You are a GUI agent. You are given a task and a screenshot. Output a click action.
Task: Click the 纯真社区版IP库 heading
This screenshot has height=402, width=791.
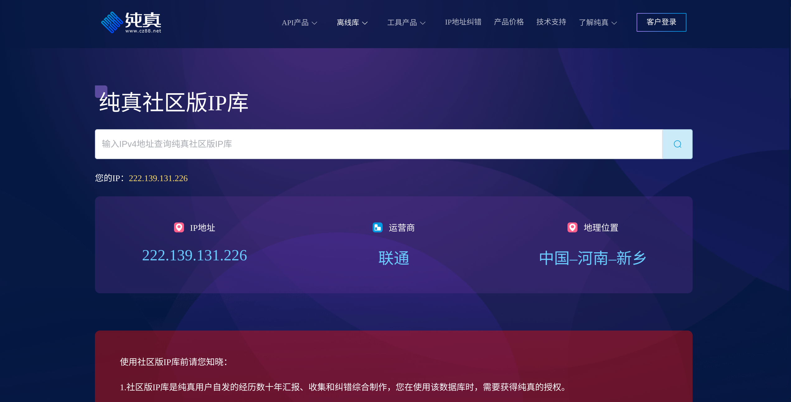tap(174, 103)
